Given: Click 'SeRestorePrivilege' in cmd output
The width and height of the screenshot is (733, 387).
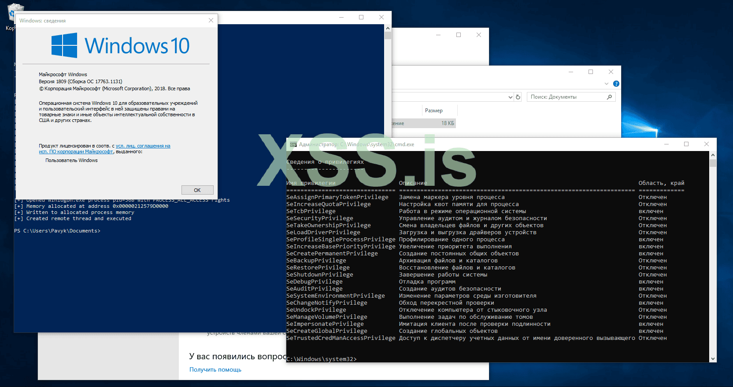Looking at the screenshot, I should [x=318, y=268].
